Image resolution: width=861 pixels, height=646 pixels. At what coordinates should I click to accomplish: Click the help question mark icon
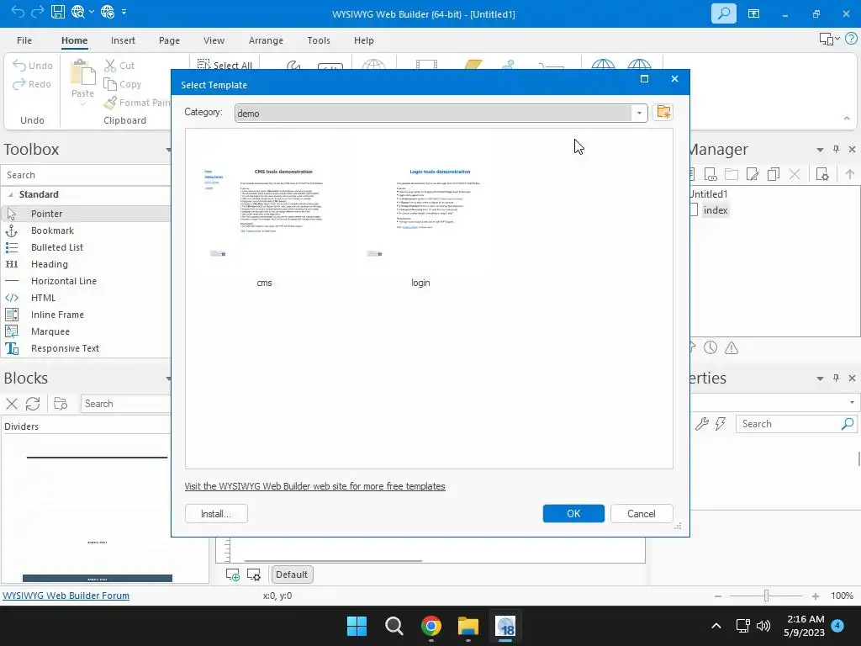(851, 39)
